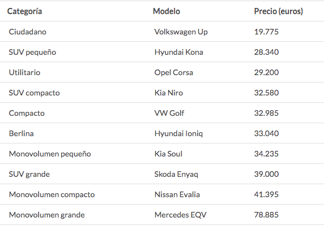Click the Kia Niro model cell

[x=169, y=93]
